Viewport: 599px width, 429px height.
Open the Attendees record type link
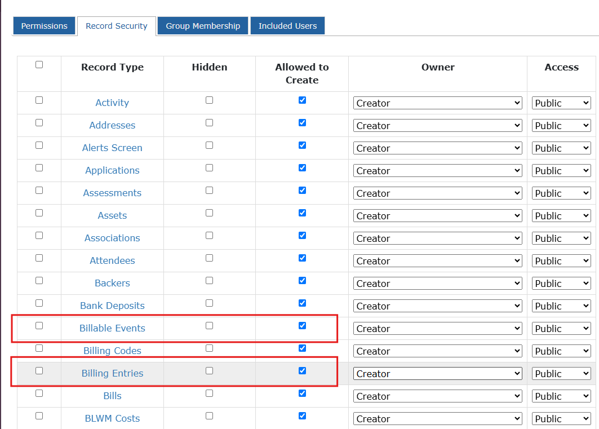pos(112,260)
